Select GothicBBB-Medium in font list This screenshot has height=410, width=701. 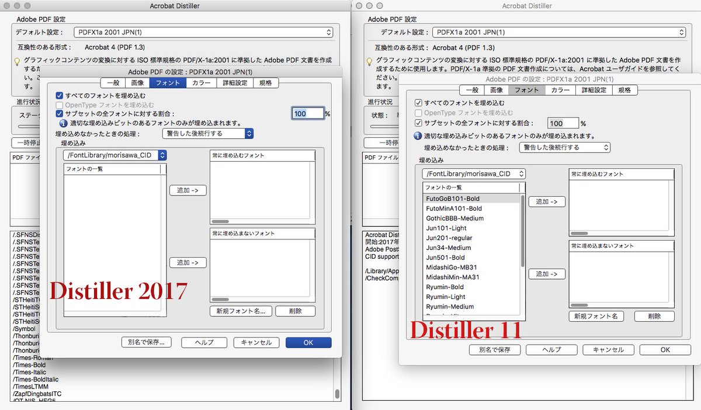[472, 218]
